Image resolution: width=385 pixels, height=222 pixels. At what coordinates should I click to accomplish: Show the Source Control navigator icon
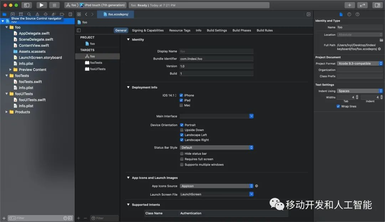pos(12,14)
